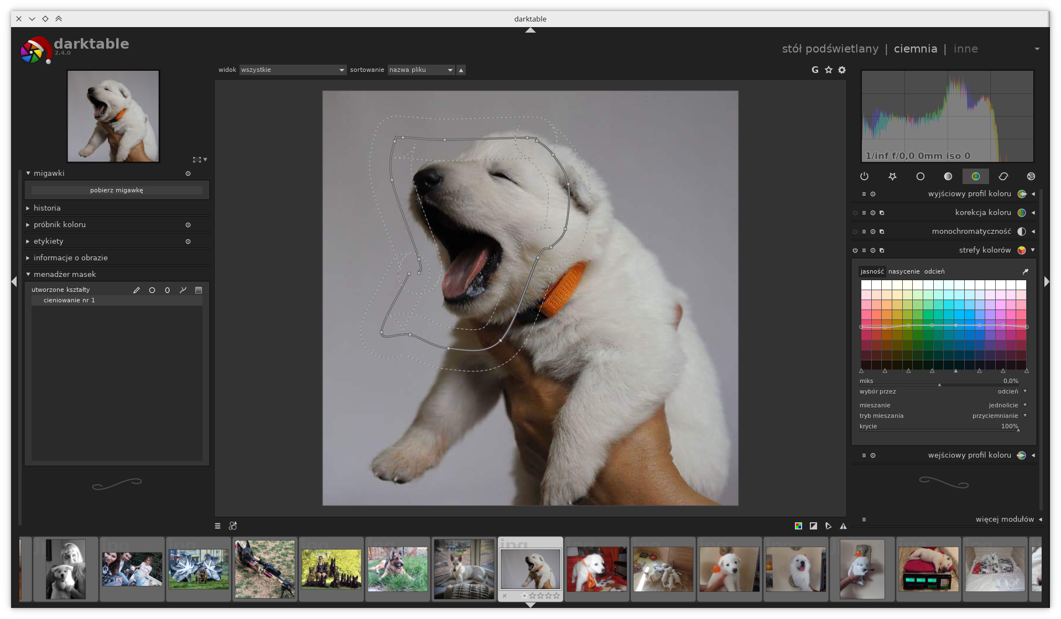Switch to stół podświetlany view
The height and width of the screenshot is (619, 1061).
(830, 49)
